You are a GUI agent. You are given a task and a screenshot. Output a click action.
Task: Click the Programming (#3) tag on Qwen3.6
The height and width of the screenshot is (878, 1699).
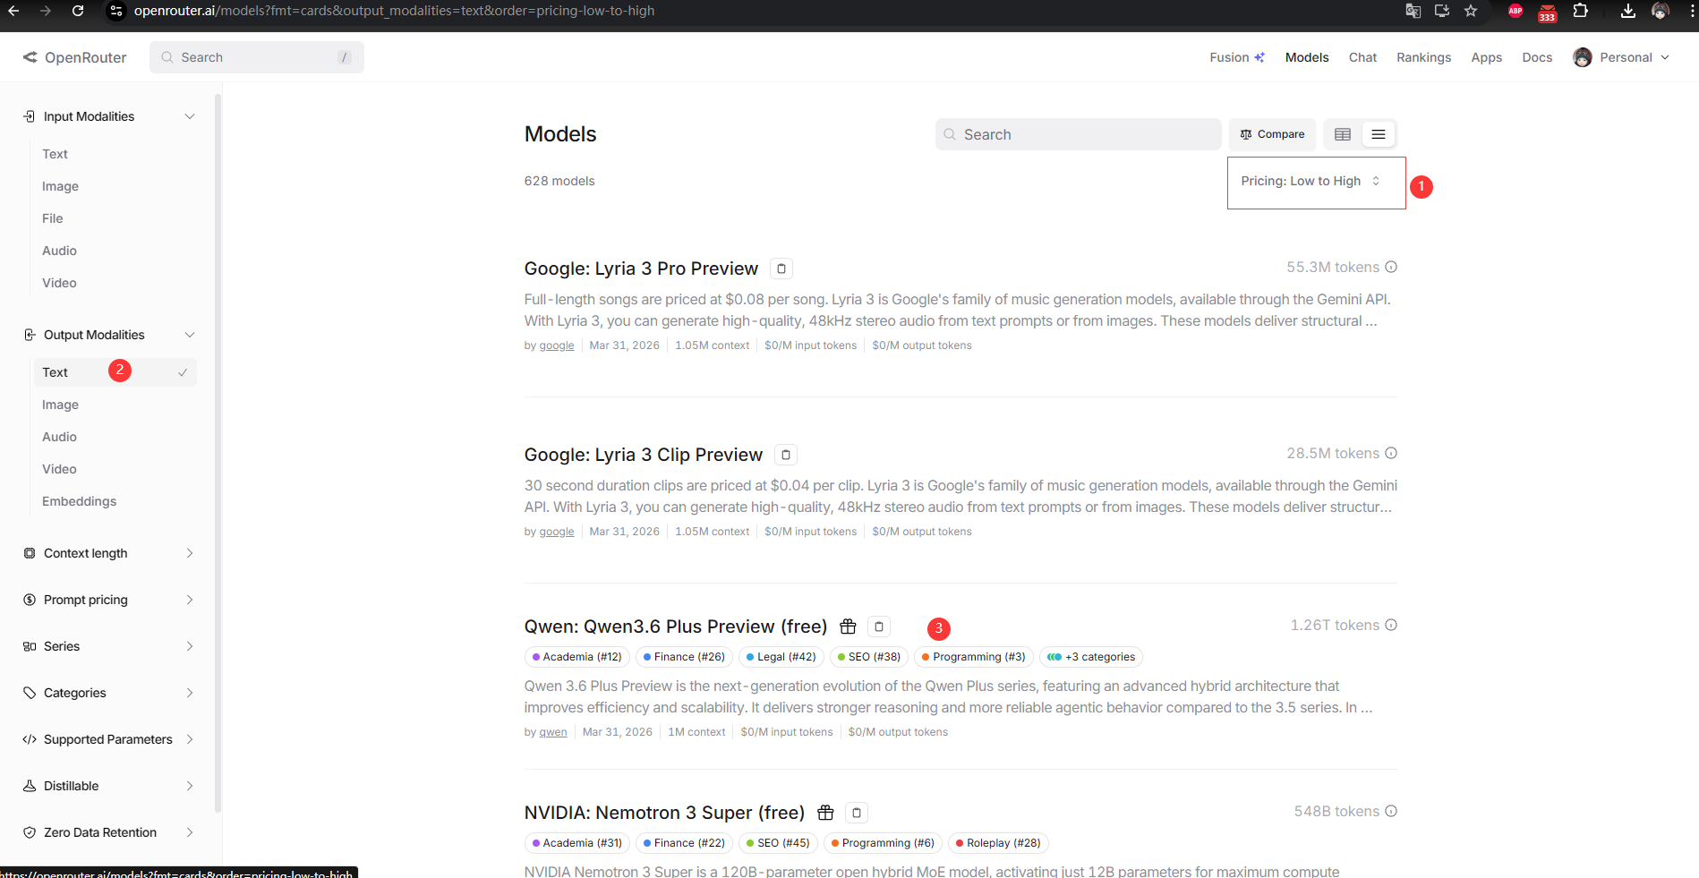pyautogui.click(x=974, y=657)
